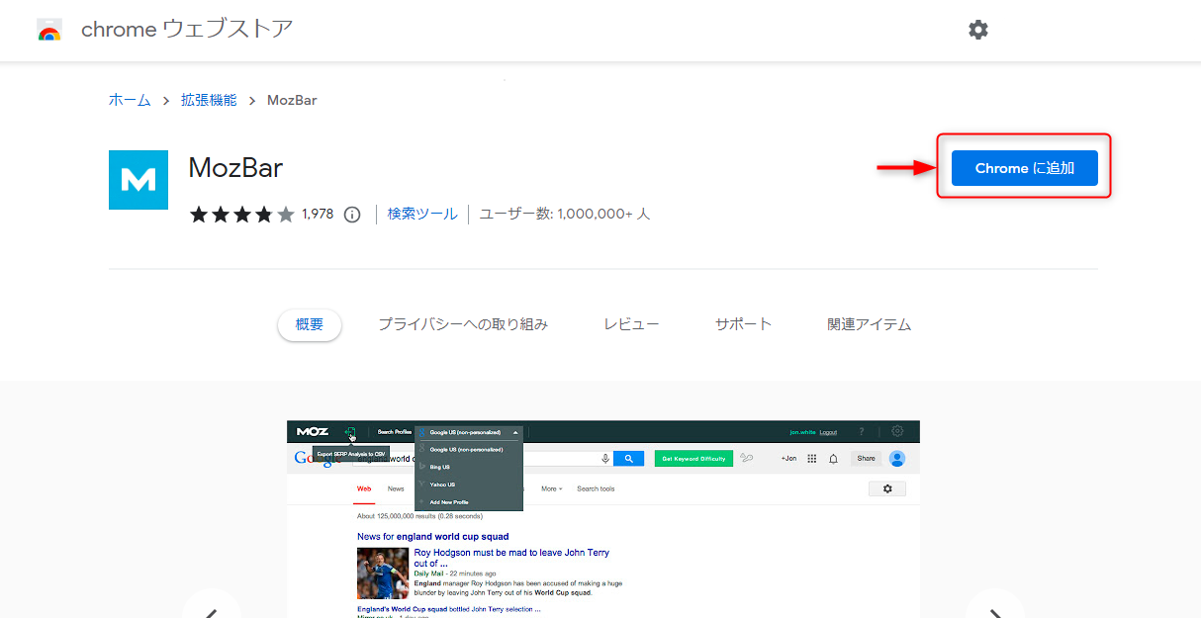Viewport: 1201px width, 618px height.
Task: Click the 検索ツール link beside the rating
Action: [422, 214]
